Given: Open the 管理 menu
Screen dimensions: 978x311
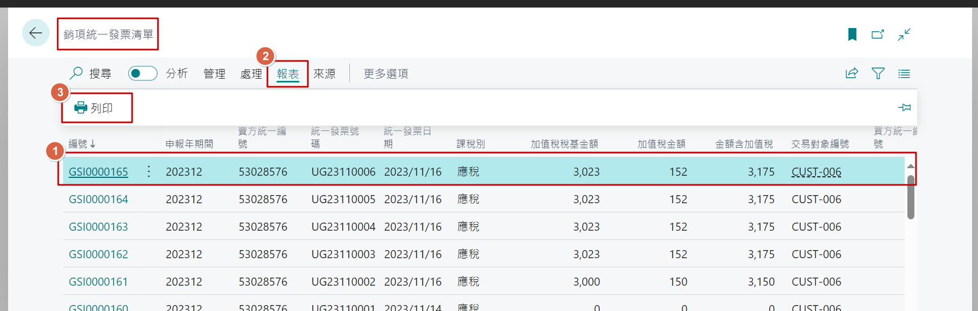Looking at the screenshot, I should click(215, 74).
